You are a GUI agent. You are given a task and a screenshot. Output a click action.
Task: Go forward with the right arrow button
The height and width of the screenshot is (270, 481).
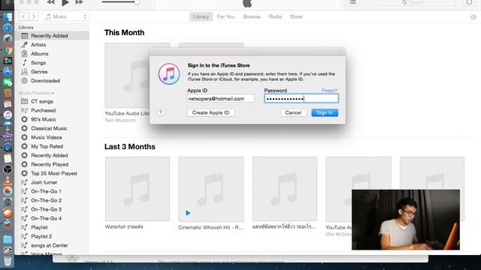34,16
